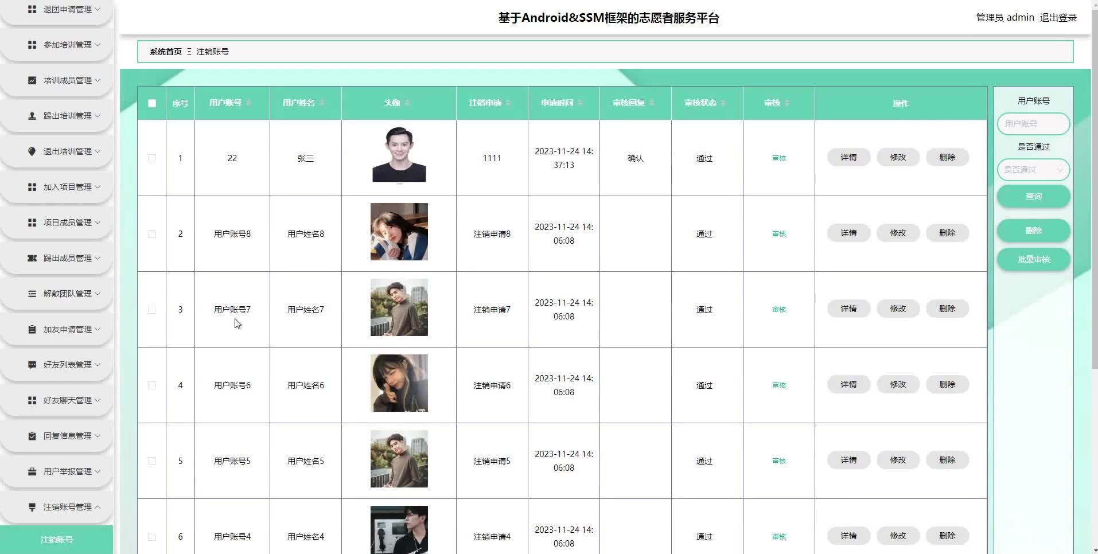The height and width of the screenshot is (554, 1098).
Task: Open the 是否通过 dropdown filter
Action: pyautogui.click(x=1033, y=170)
